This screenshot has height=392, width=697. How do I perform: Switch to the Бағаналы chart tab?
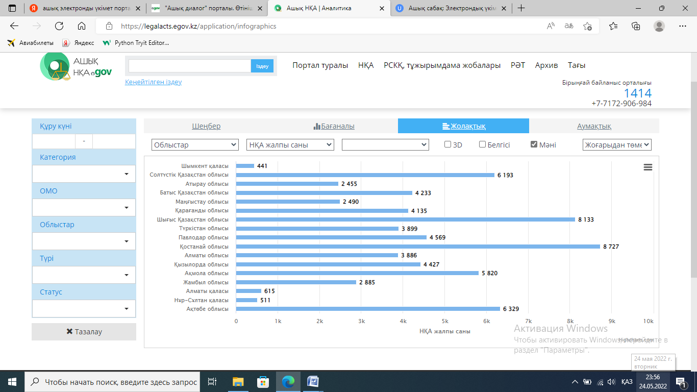click(334, 126)
